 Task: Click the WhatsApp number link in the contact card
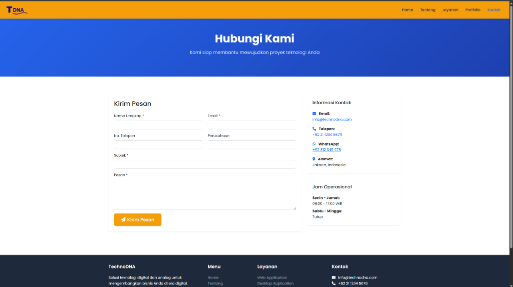pyautogui.click(x=326, y=150)
